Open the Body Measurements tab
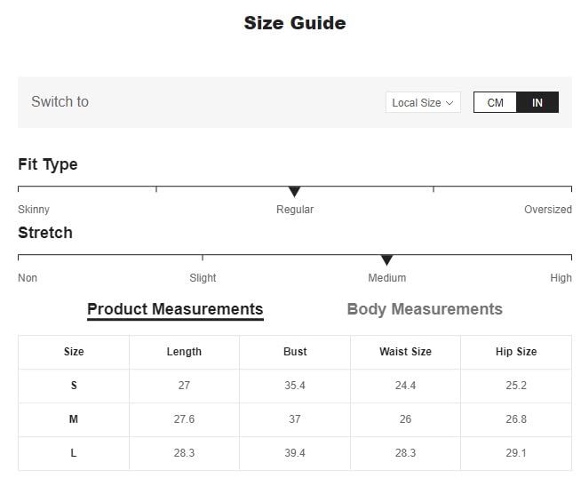581x478 pixels. pos(425,309)
